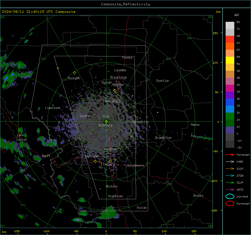Select the radar-center yellow diamond near Olds
This screenshot has width=251, height=235.
pyautogui.click(x=107, y=122)
